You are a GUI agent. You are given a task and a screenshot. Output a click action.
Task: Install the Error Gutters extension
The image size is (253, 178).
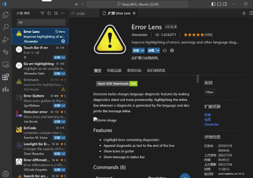point(58,106)
